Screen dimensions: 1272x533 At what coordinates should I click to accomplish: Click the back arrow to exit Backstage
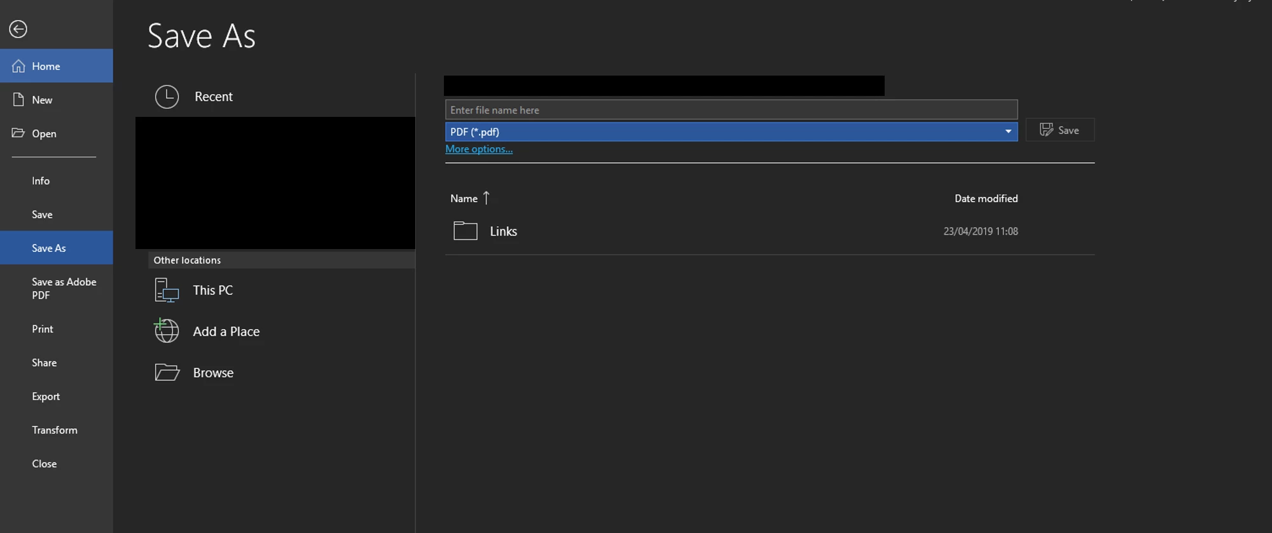(x=18, y=29)
